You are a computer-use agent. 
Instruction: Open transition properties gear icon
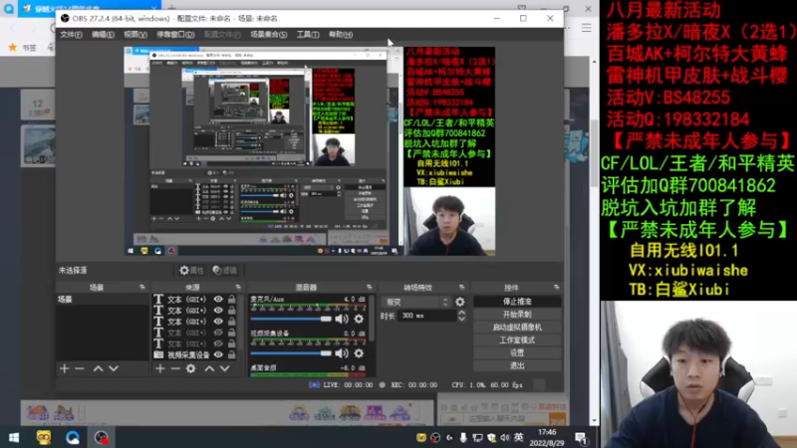[460, 302]
